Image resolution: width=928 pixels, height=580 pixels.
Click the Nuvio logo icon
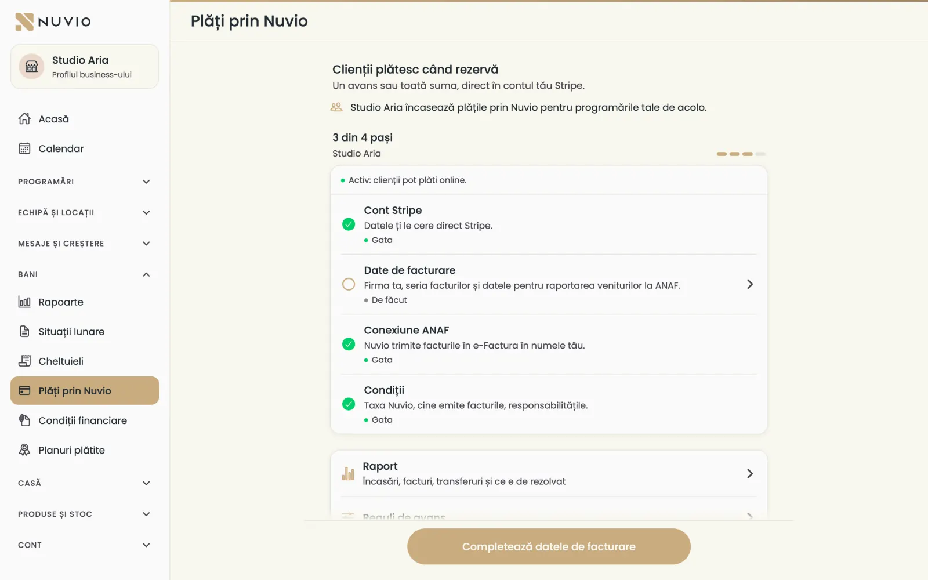24,21
